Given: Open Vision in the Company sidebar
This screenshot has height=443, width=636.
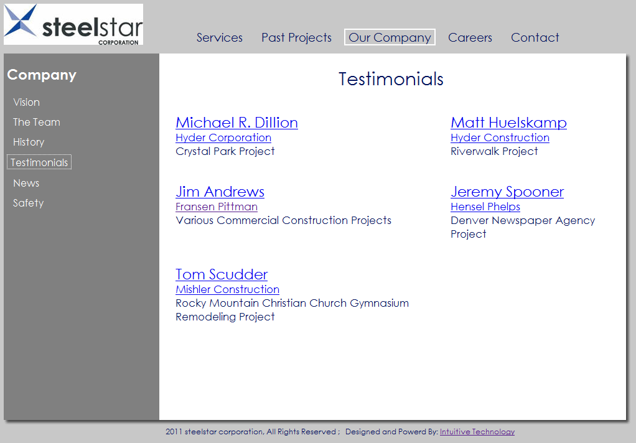Looking at the screenshot, I should (x=26, y=102).
